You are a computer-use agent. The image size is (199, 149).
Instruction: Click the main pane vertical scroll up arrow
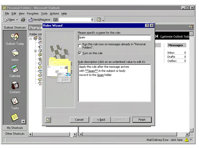191,34
